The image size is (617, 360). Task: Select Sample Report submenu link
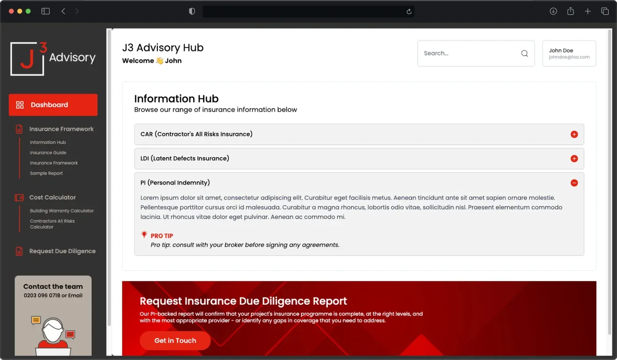click(x=46, y=173)
